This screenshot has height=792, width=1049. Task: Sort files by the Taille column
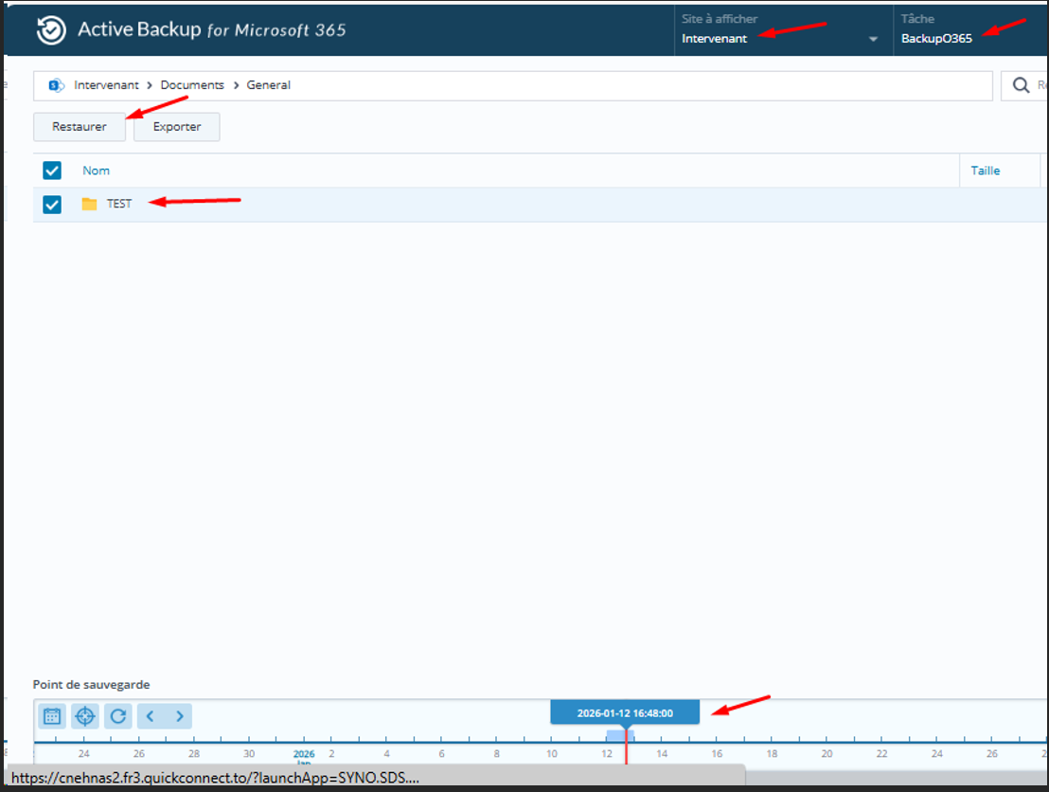click(985, 170)
